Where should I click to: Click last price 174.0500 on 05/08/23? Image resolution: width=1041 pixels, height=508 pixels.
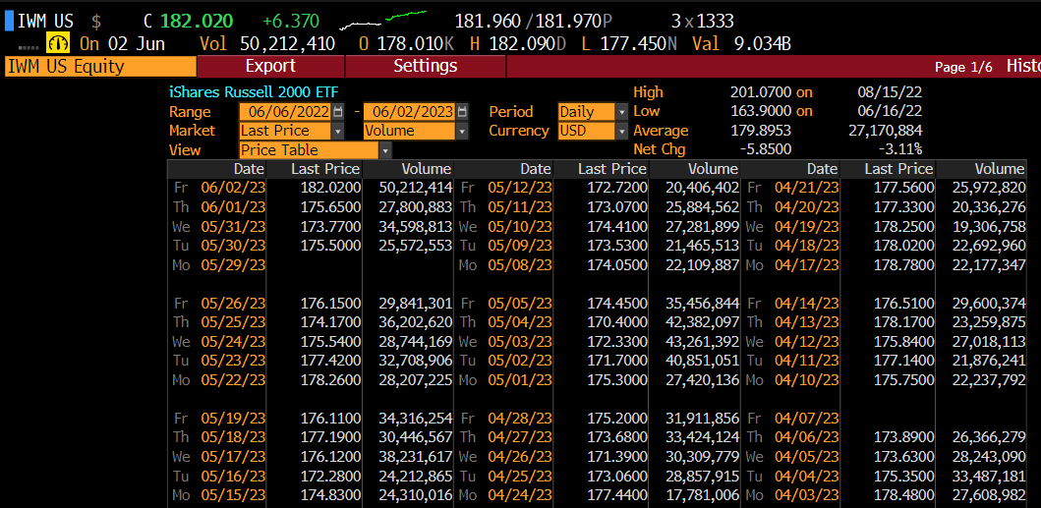click(x=617, y=265)
